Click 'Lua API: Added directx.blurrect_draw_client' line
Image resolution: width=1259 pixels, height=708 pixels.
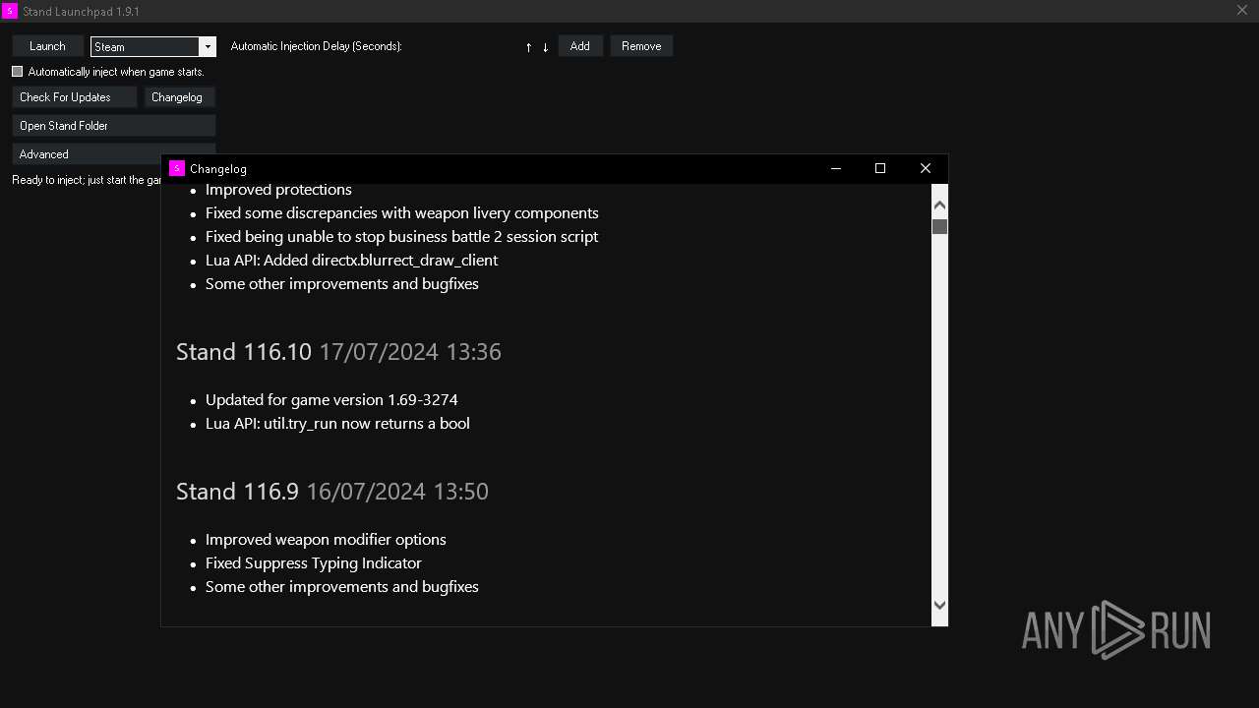(351, 261)
